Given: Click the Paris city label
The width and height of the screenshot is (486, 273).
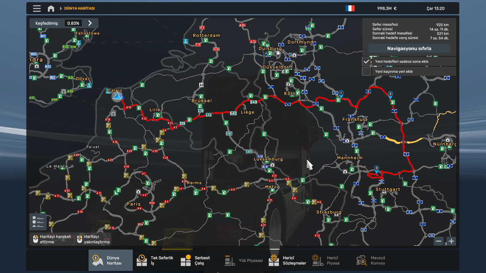Looking at the screenshot, I should pos(134,204).
